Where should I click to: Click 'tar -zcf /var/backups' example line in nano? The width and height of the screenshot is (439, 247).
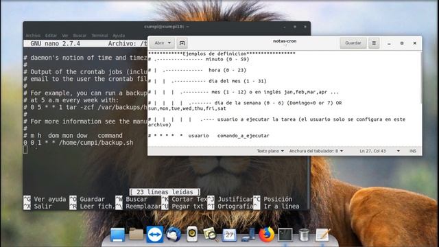point(85,107)
